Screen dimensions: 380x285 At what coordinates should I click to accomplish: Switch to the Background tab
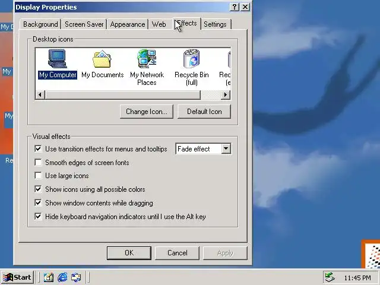click(x=40, y=24)
